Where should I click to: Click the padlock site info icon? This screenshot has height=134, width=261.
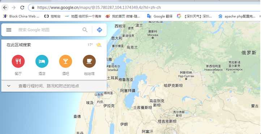(33, 8)
